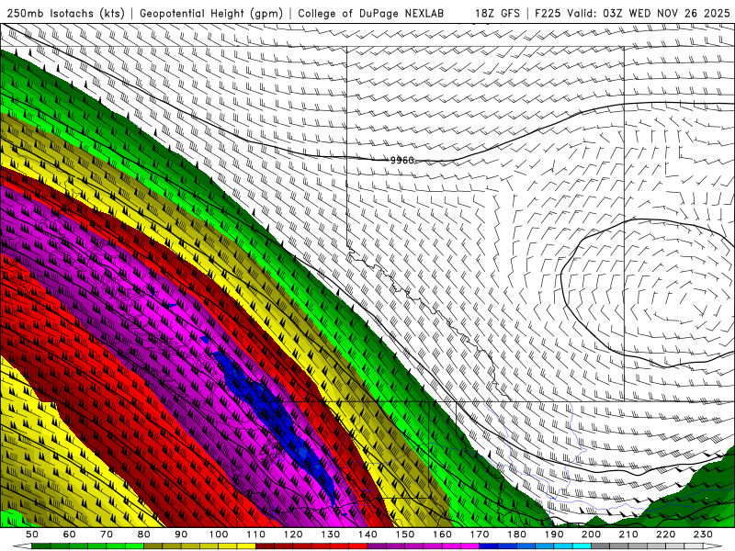735x551 pixels.
Task: Click the 230 label on the color scale
Action: (703, 534)
